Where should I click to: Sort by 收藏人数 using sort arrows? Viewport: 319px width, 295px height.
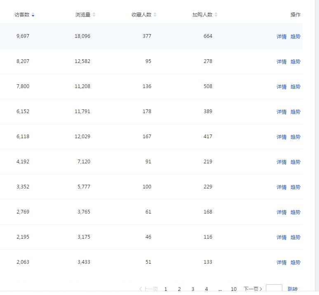[155, 15]
